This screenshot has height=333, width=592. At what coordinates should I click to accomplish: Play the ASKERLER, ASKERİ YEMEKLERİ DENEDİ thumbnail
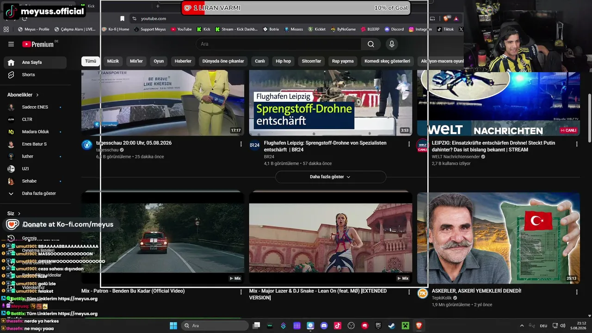pos(499,238)
